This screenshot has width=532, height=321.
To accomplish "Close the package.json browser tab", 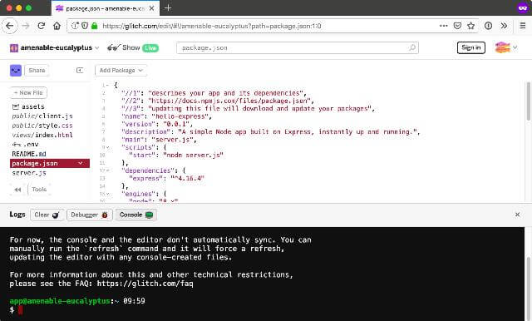I will click(152, 8).
